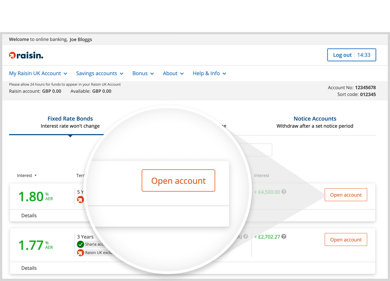The width and height of the screenshot is (390, 281).
Task: Open account for the 1.77% bond
Action: click(x=346, y=240)
